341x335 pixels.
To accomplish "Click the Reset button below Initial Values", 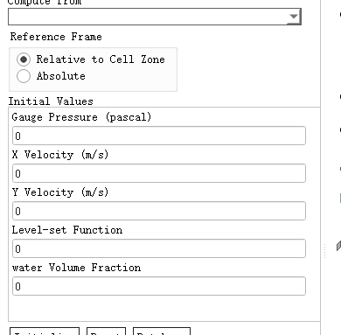I will 107,332.
